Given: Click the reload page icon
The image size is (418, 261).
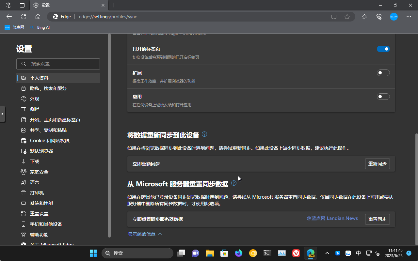Looking at the screenshot, I should 23,17.
